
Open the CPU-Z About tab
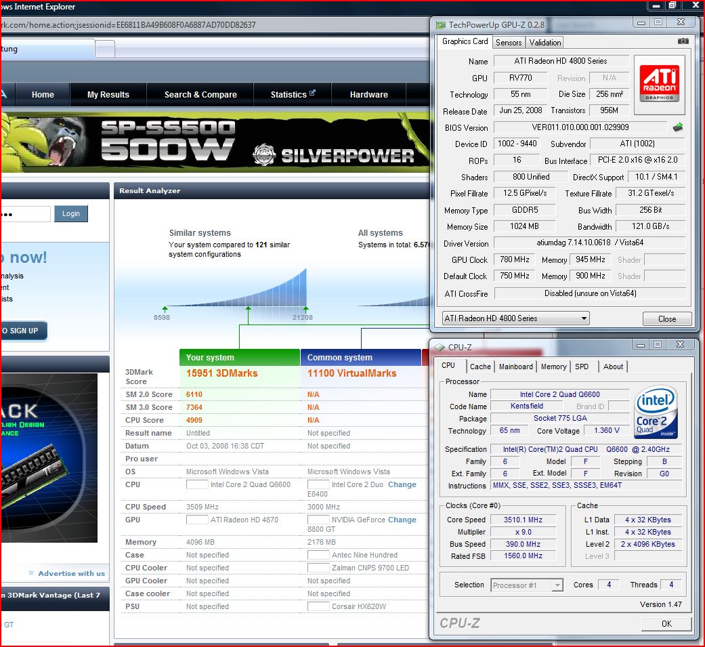coord(613,367)
